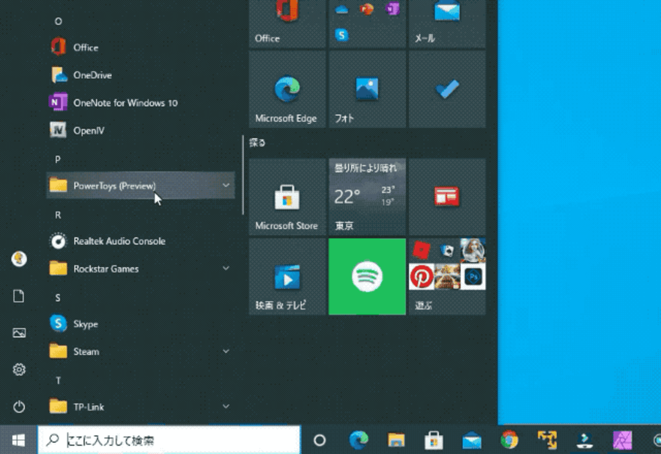Viewport: 661px width, 454px height.
Task: Click the letter P section header
Action: [58, 159]
